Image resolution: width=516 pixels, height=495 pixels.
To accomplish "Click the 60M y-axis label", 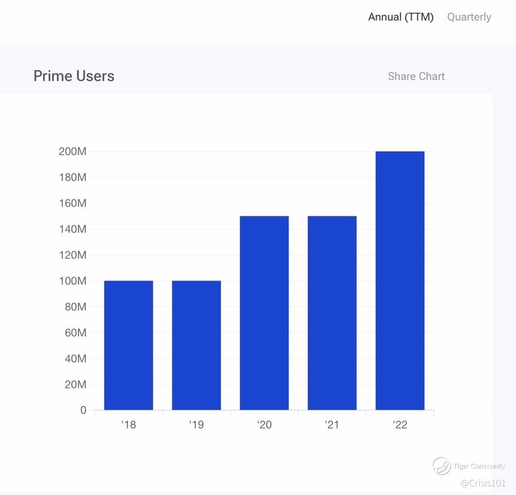I will click(75, 332).
